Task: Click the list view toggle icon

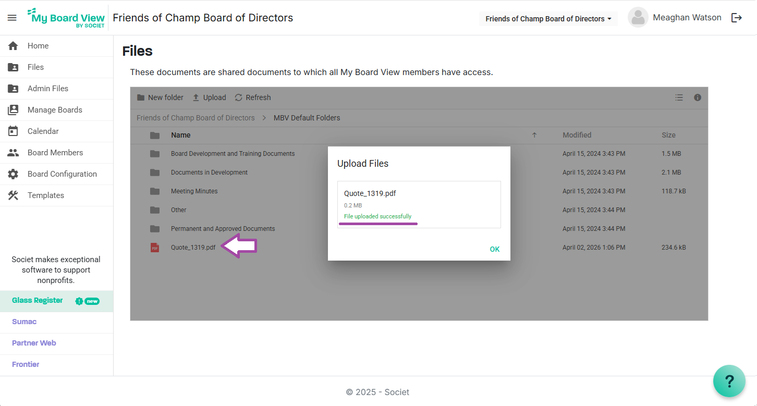Action: [x=679, y=97]
